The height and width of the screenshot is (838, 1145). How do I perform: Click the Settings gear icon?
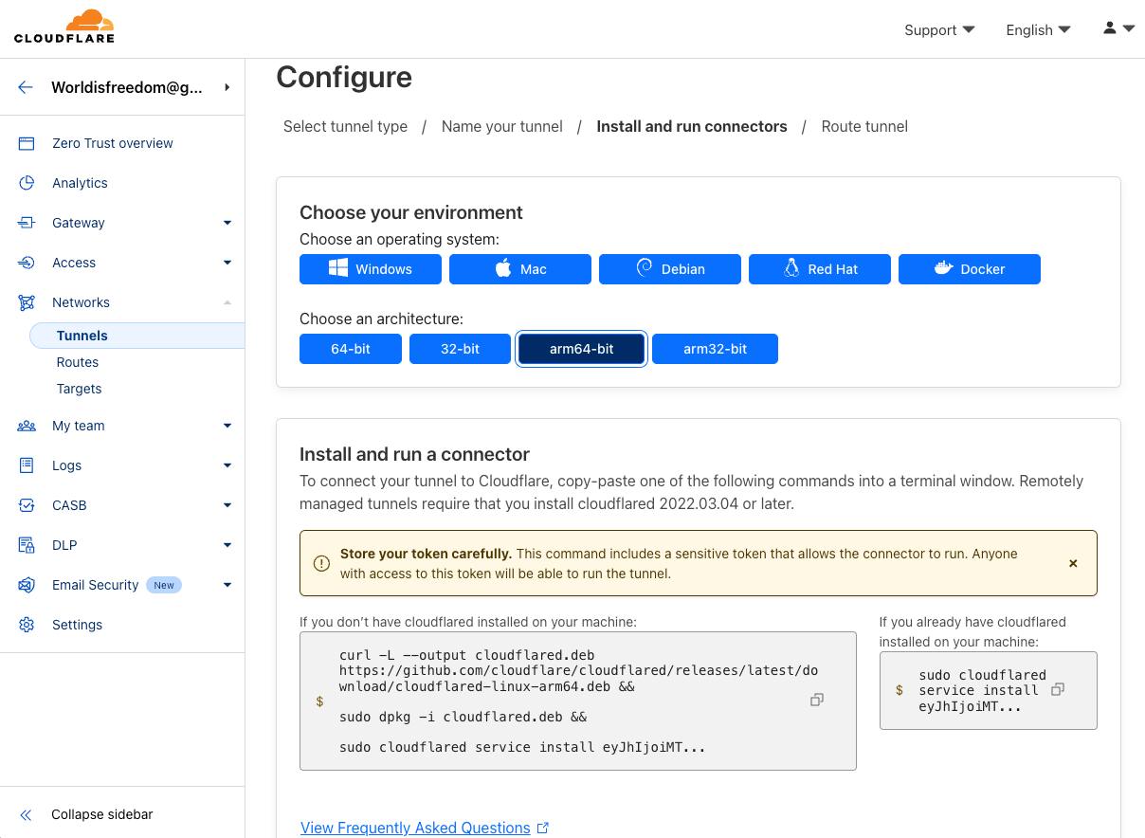click(x=27, y=625)
